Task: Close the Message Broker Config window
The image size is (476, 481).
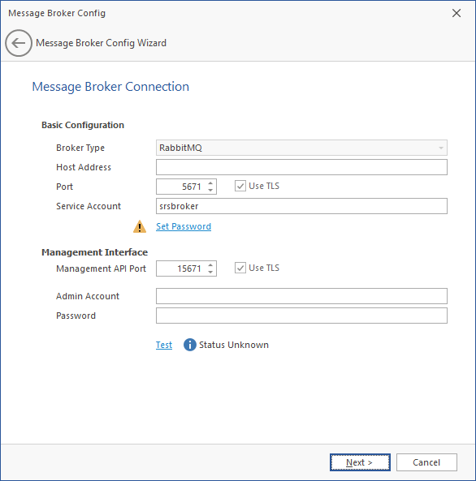Action: [457, 13]
